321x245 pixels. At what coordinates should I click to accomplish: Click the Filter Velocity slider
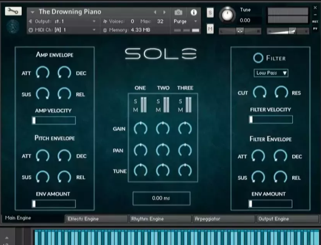coord(271,119)
